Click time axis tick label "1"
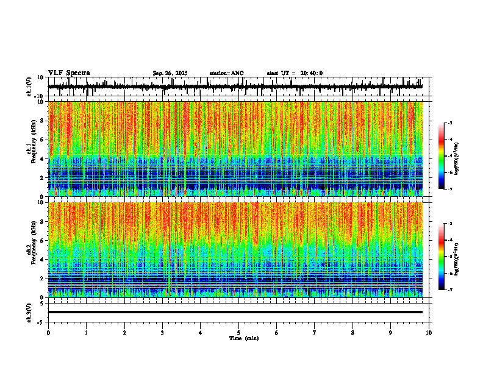Screen dimensions: 483x373 86,333
